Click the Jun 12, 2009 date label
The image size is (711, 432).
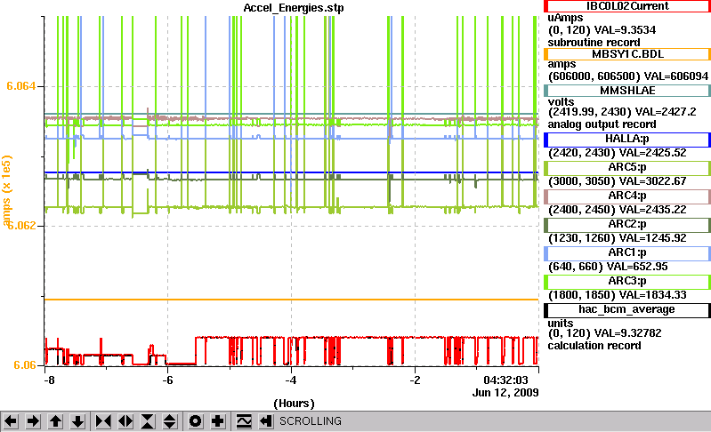505,392
